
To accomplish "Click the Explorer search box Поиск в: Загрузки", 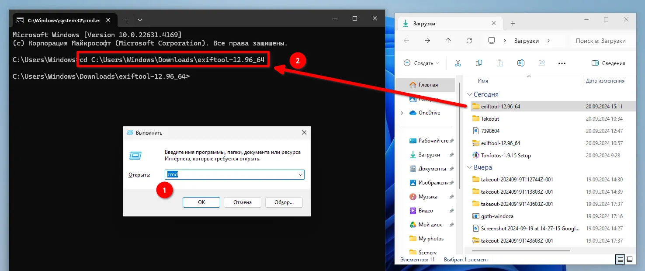I will [x=603, y=40].
